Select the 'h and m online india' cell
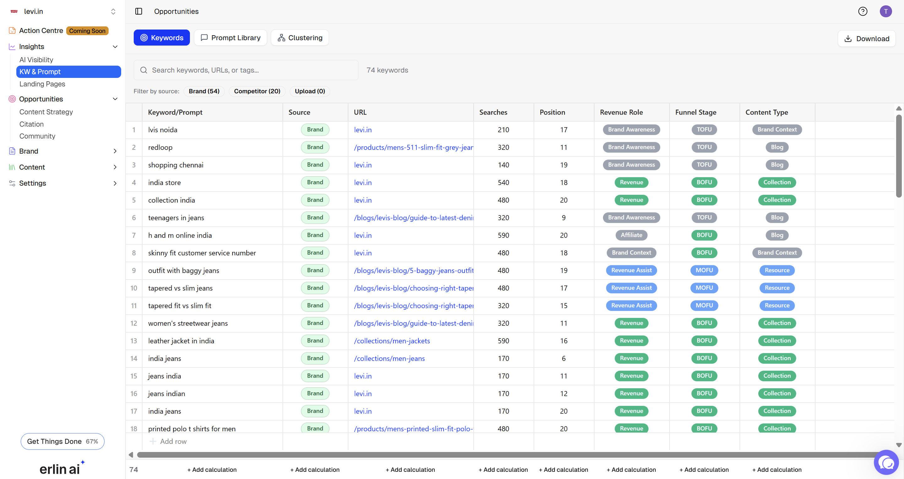This screenshot has height=479, width=904. click(x=212, y=235)
